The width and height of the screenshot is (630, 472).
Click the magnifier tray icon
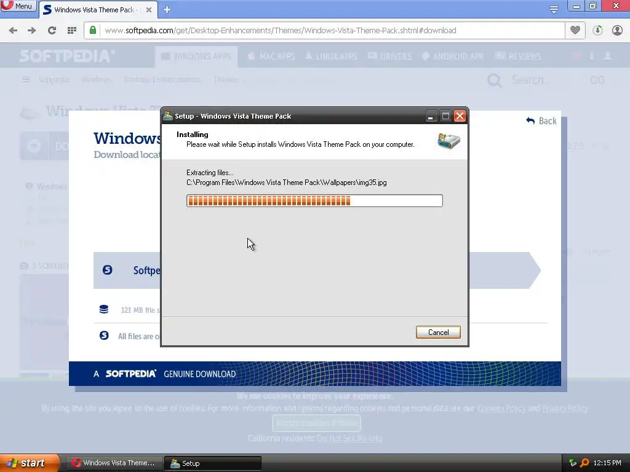(584, 463)
